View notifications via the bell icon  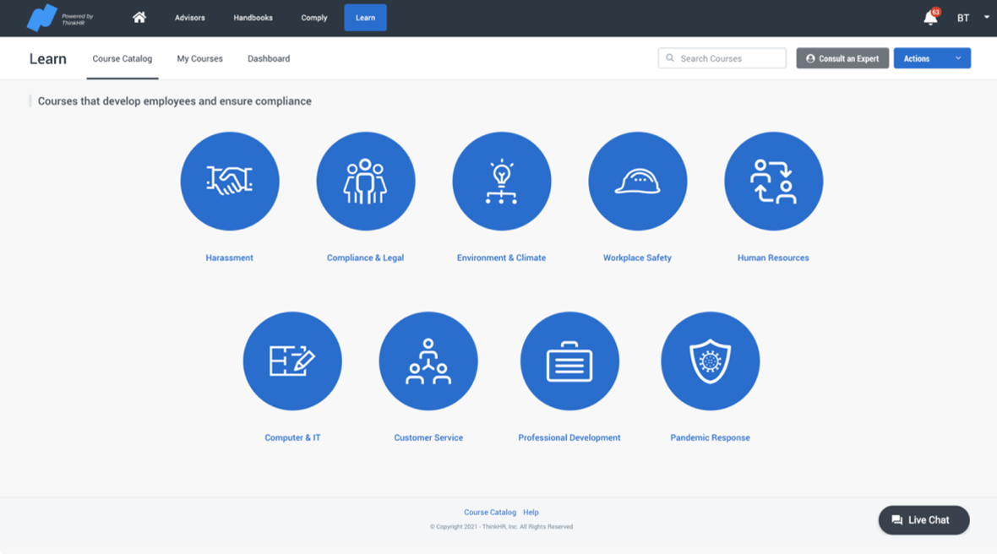pyautogui.click(x=930, y=18)
